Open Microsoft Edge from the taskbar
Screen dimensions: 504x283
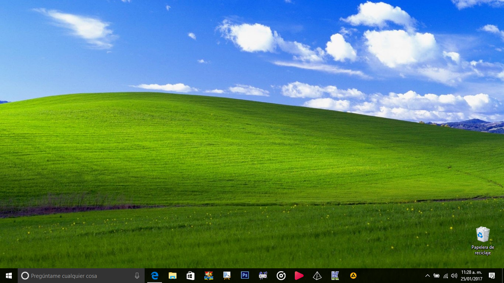tap(155, 276)
